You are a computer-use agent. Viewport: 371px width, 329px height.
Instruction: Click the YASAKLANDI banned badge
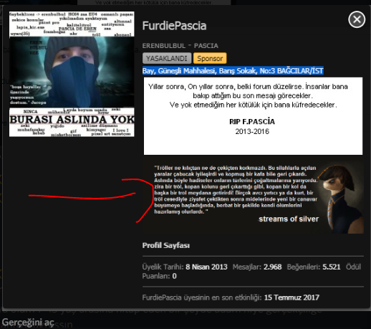167,58
